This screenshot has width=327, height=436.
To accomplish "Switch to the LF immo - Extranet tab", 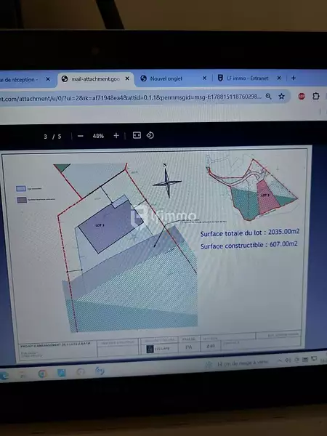I will [x=248, y=78].
